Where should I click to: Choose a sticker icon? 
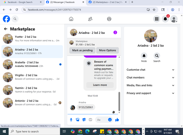[84, 120]
